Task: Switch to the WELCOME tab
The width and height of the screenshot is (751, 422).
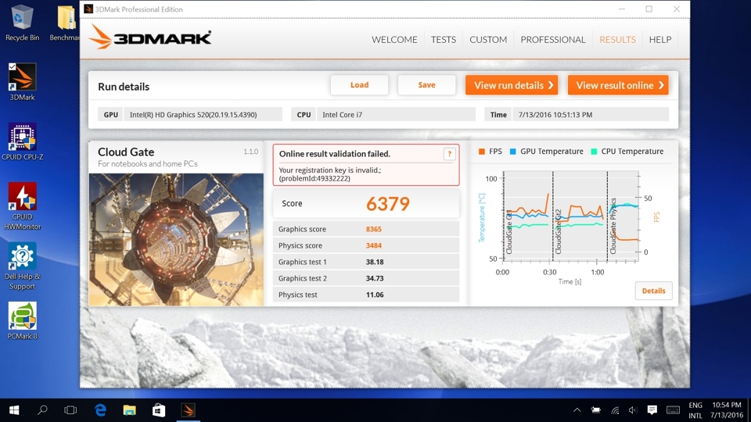Action: (394, 40)
